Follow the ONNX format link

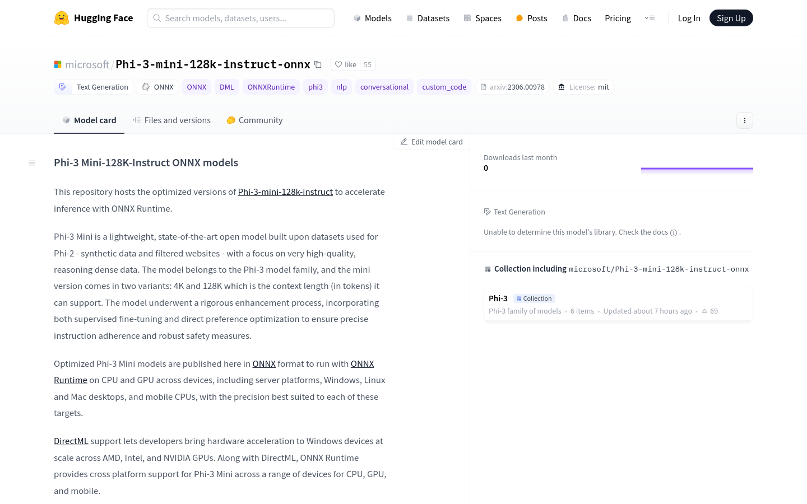(264, 363)
